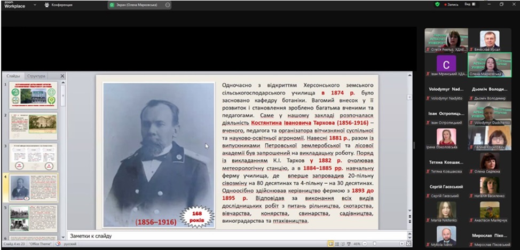Close the slide thumbnail panel with X

62,76
